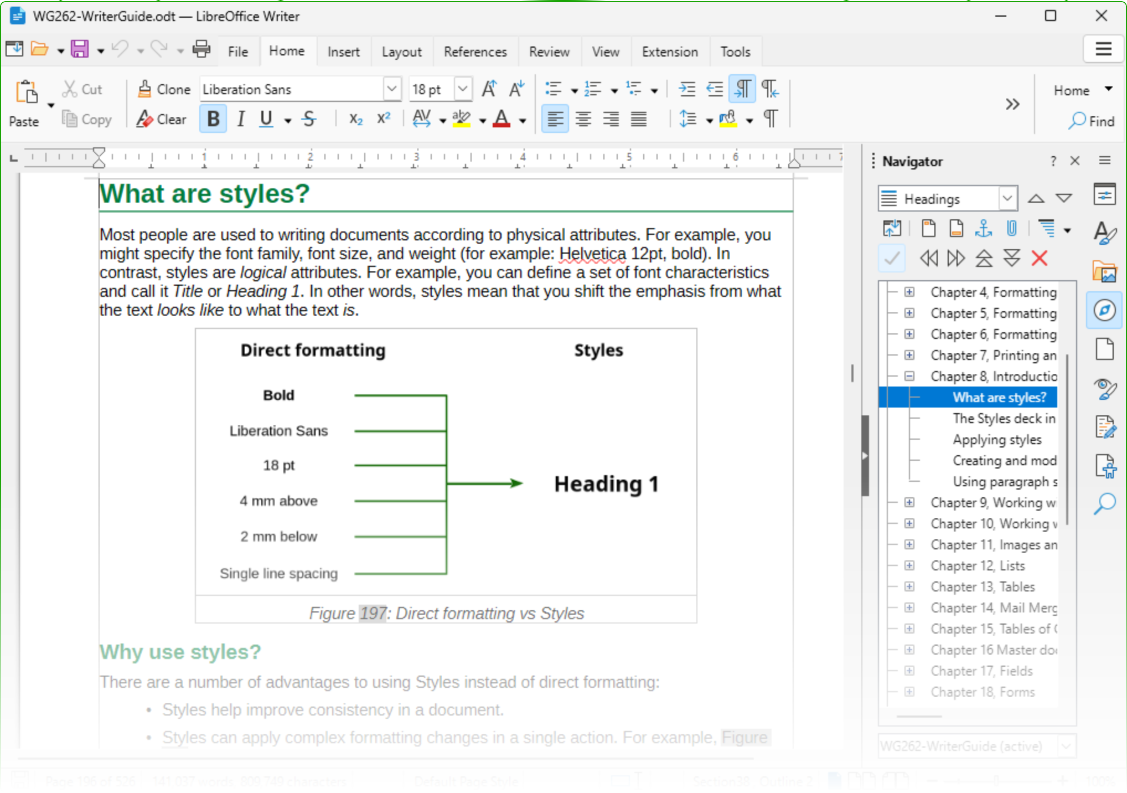
Task: Click the Decrease indent icon
Action: 715,89
